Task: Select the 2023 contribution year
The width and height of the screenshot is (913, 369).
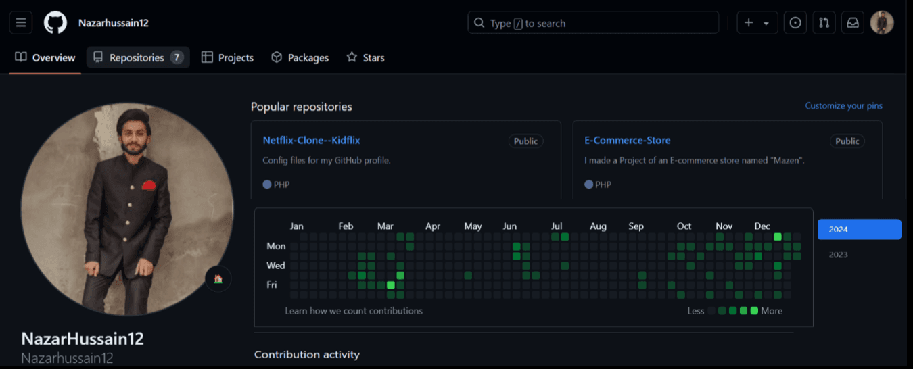Action: coord(839,255)
